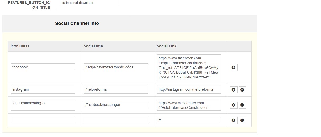This screenshot has width=321, height=137.
Task: Delete the facebookmessenger row with minus icon
Action: (x=242, y=105)
